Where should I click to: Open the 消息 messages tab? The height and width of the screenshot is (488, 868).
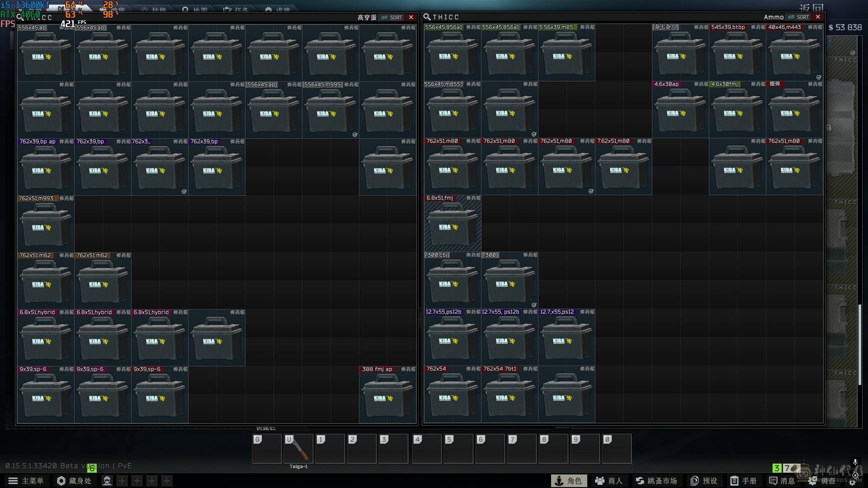782,481
